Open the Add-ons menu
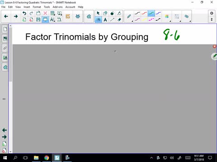This screenshot has height=162, width=217. point(57,7)
